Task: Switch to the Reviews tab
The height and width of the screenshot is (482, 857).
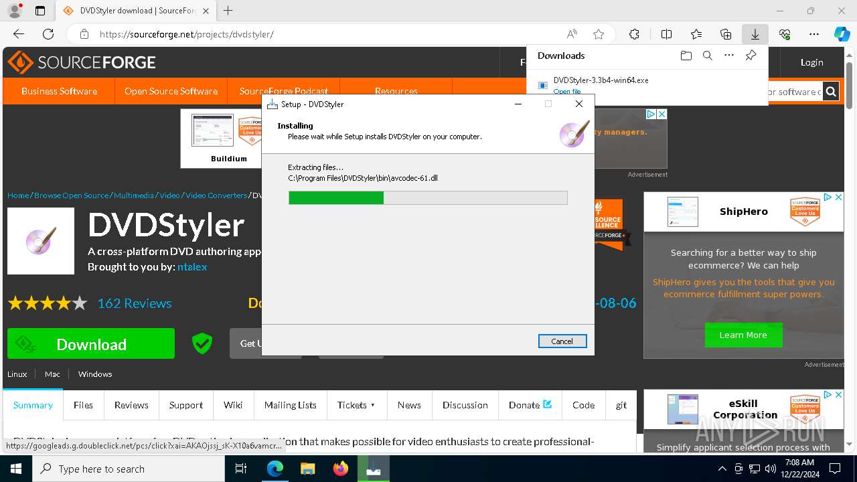Action: (131, 405)
